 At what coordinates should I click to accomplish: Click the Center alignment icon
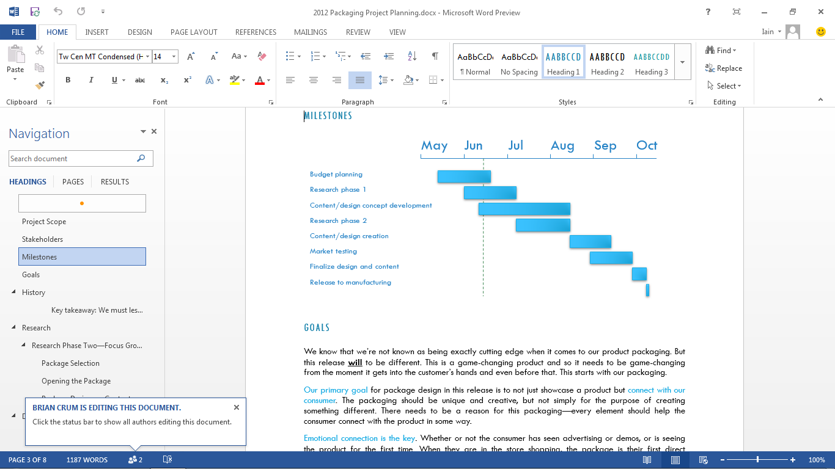tap(314, 80)
